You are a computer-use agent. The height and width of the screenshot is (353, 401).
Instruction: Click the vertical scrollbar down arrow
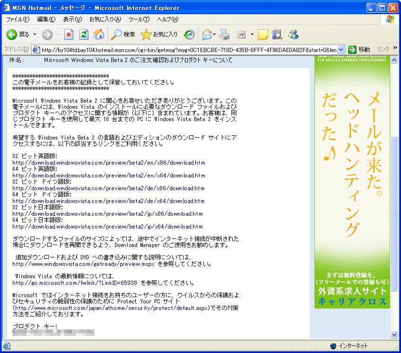point(394,335)
